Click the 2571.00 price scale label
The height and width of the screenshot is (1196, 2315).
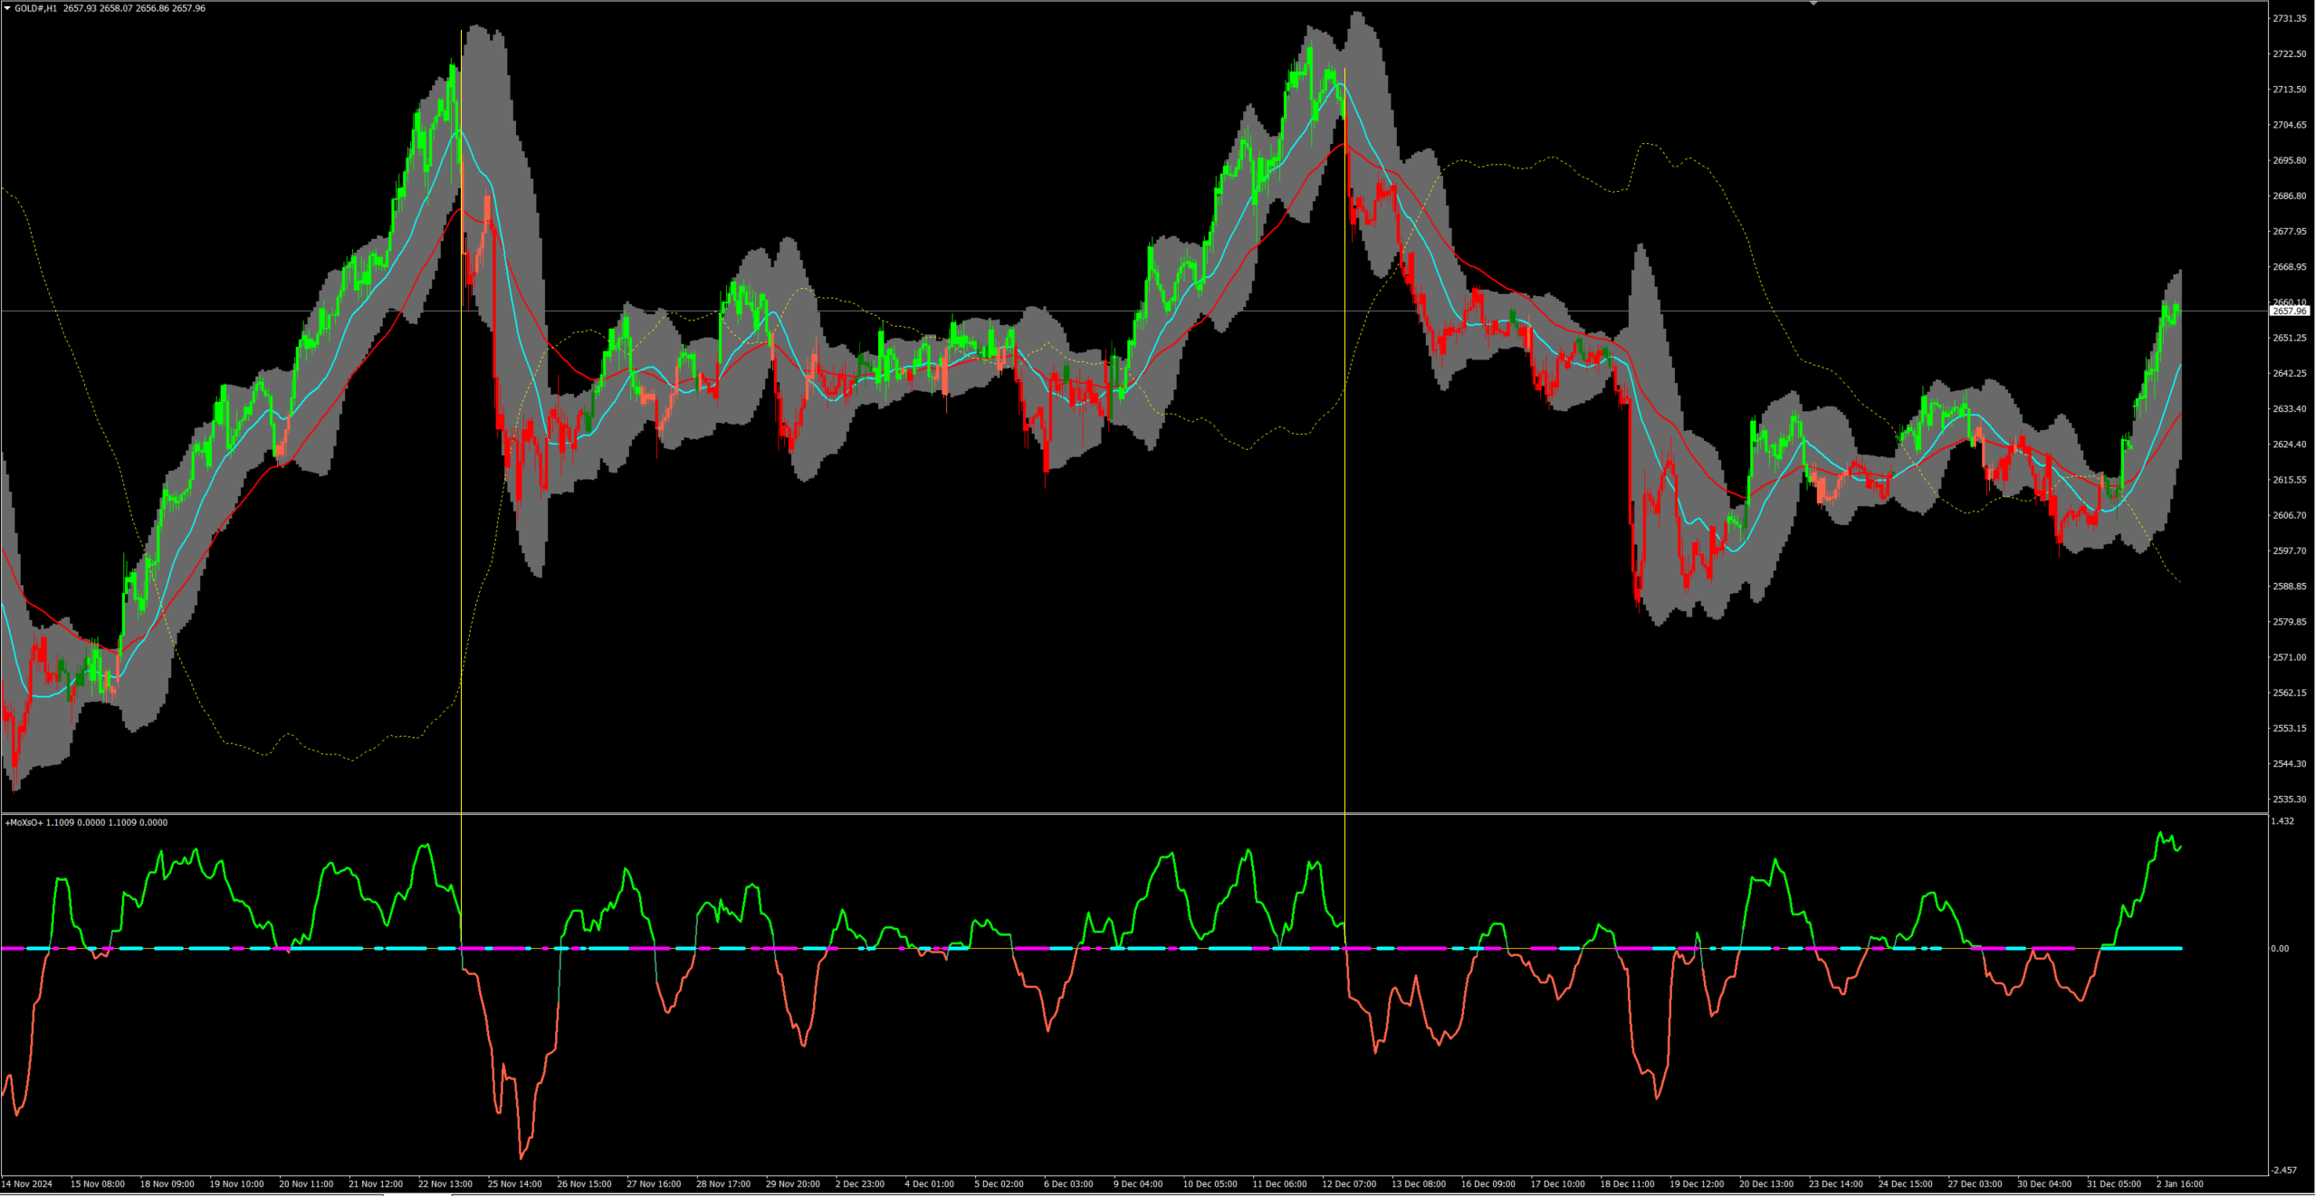tap(2290, 657)
